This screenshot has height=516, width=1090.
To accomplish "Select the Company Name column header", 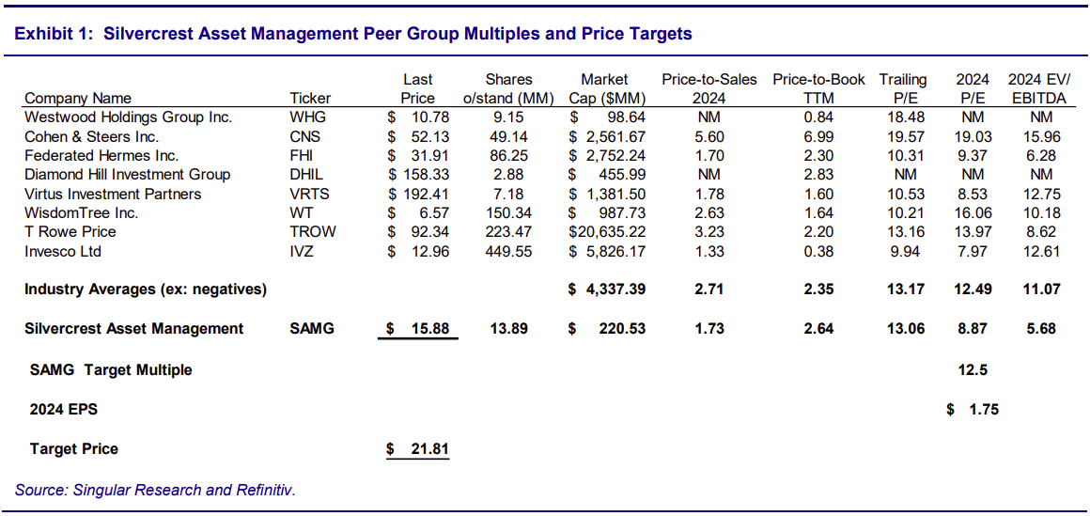I will [x=78, y=98].
